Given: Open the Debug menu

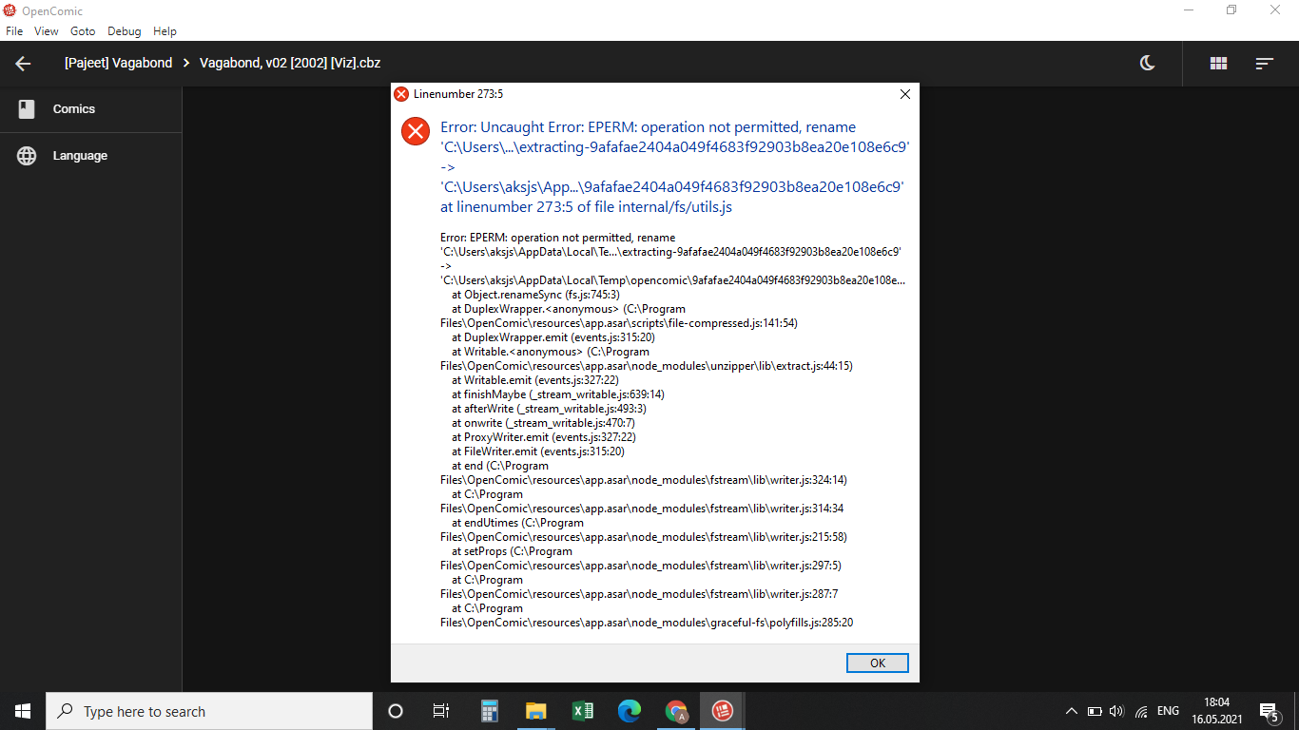Looking at the screenshot, I should (124, 30).
